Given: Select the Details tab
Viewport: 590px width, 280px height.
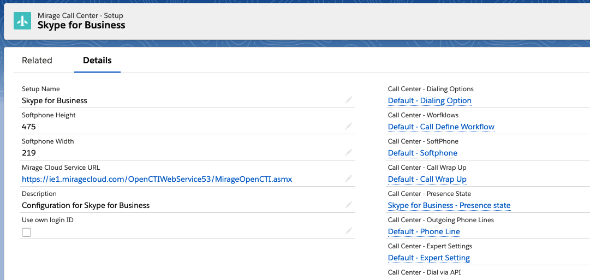Looking at the screenshot, I should coord(97,61).
